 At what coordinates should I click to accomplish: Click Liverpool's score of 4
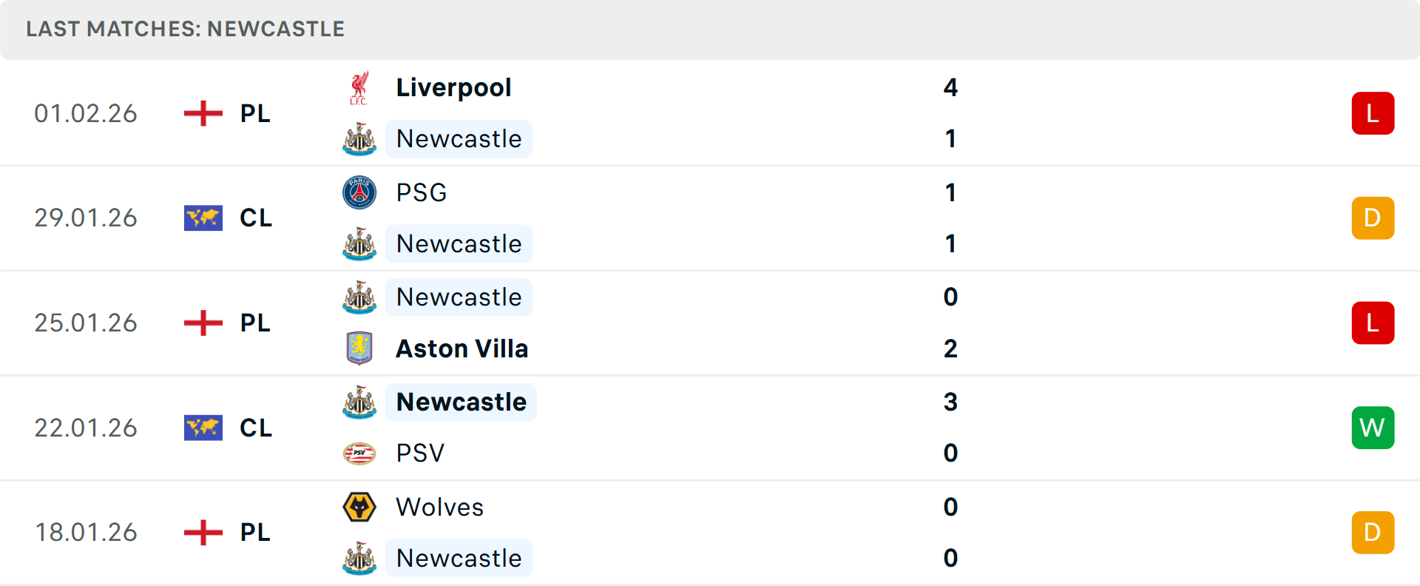click(950, 88)
